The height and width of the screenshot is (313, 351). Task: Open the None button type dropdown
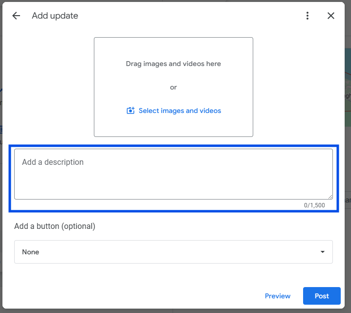coord(174,252)
